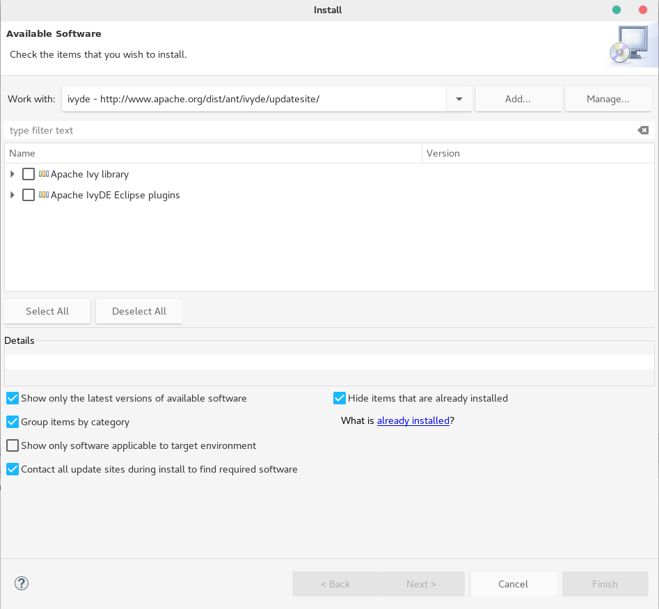
Task: Open the Work with dropdown arrow
Action: (459, 100)
